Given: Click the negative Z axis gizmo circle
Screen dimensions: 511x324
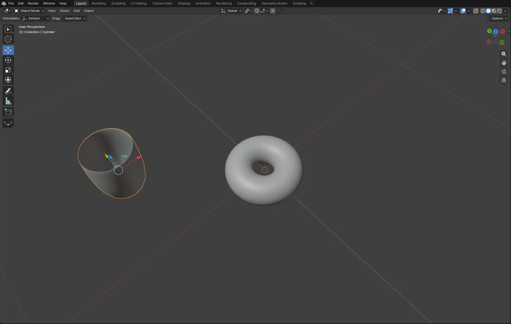Looking at the screenshot, I should point(495,42).
